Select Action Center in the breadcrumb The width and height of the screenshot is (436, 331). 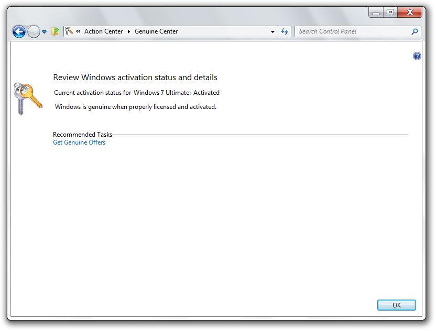click(103, 31)
